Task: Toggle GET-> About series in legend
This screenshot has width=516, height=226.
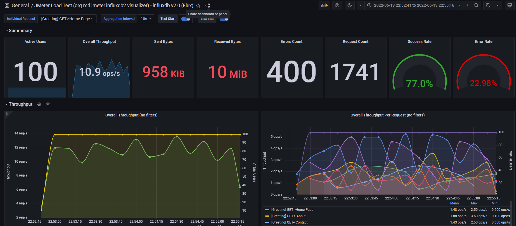Action: 288,216
